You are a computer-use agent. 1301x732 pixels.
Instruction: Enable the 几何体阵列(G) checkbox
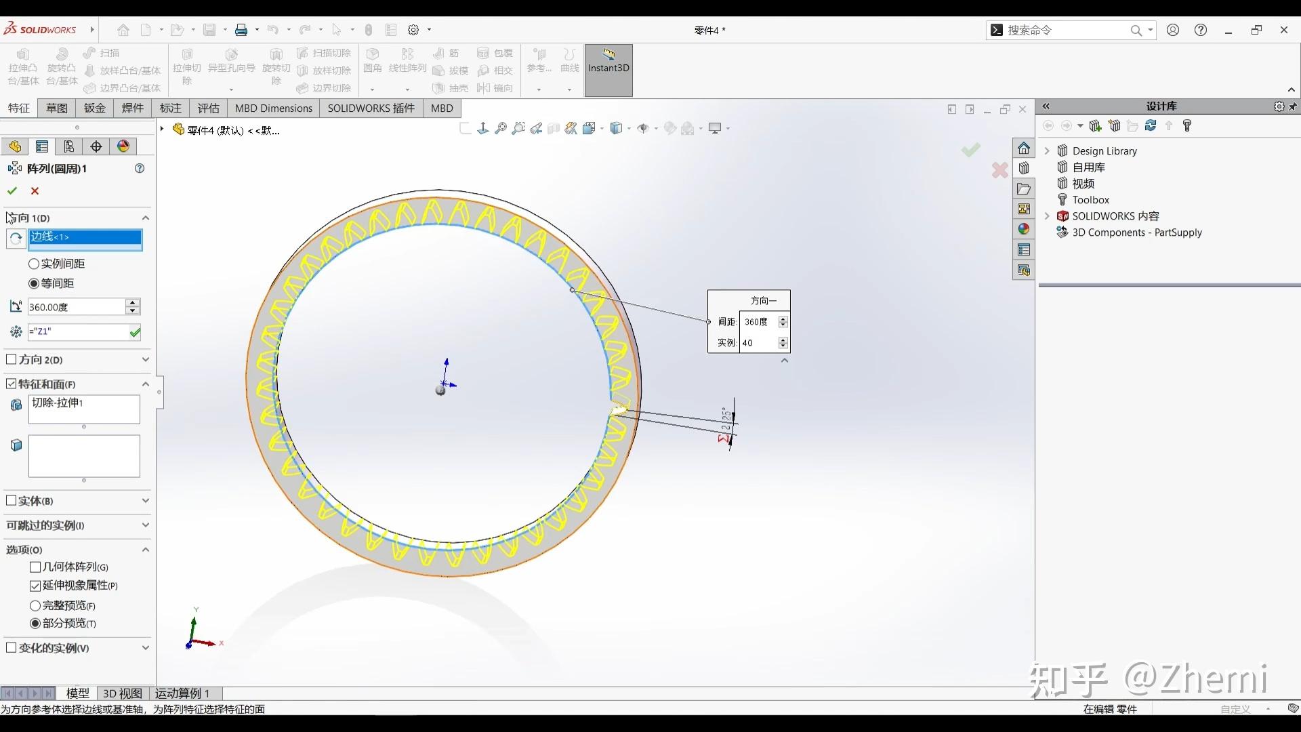pyautogui.click(x=35, y=567)
